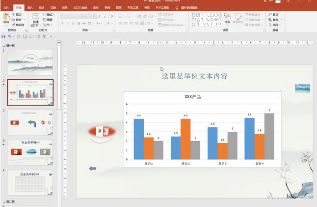Click the PowerPoint logo graphic on the slide
317x207 pixels.
[102, 131]
